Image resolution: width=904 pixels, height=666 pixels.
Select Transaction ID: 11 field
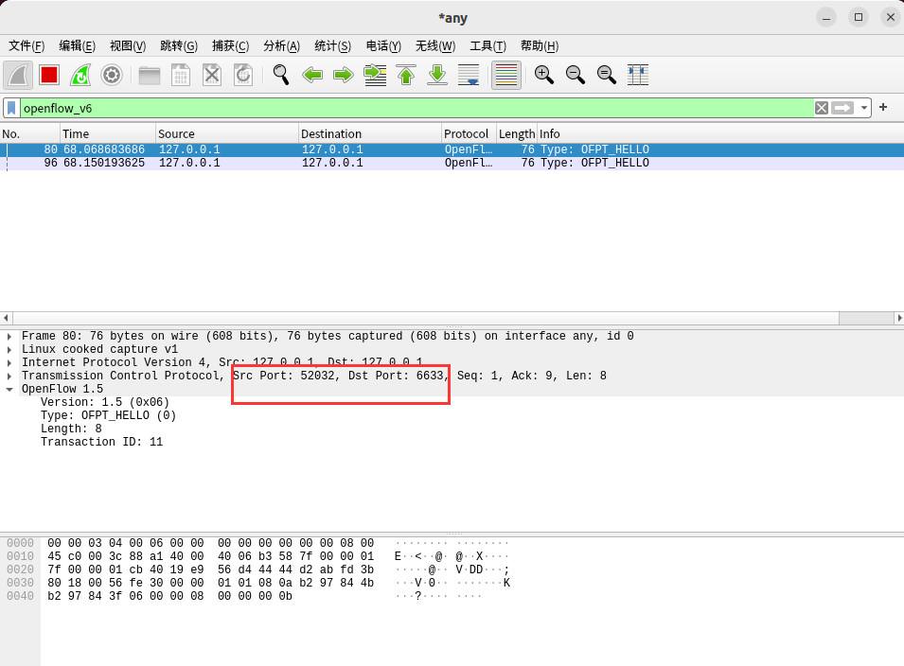[101, 442]
